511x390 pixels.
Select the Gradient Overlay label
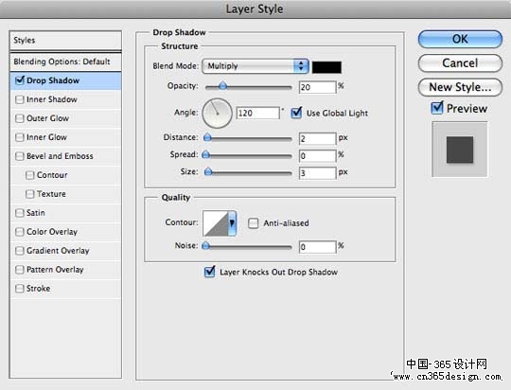(58, 251)
